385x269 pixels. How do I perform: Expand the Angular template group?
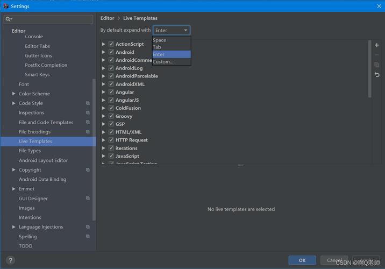pyautogui.click(x=104, y=92)
